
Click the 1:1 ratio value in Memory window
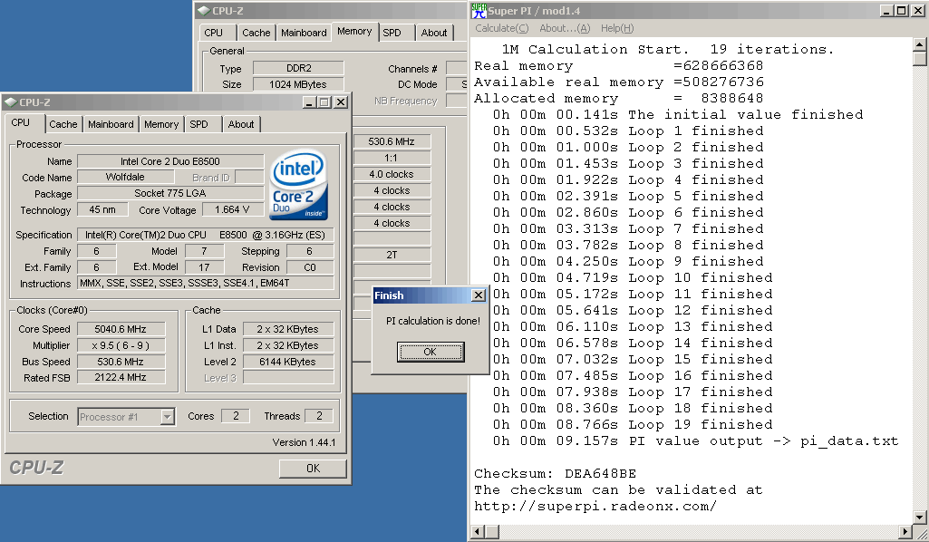tap(392, 158)
